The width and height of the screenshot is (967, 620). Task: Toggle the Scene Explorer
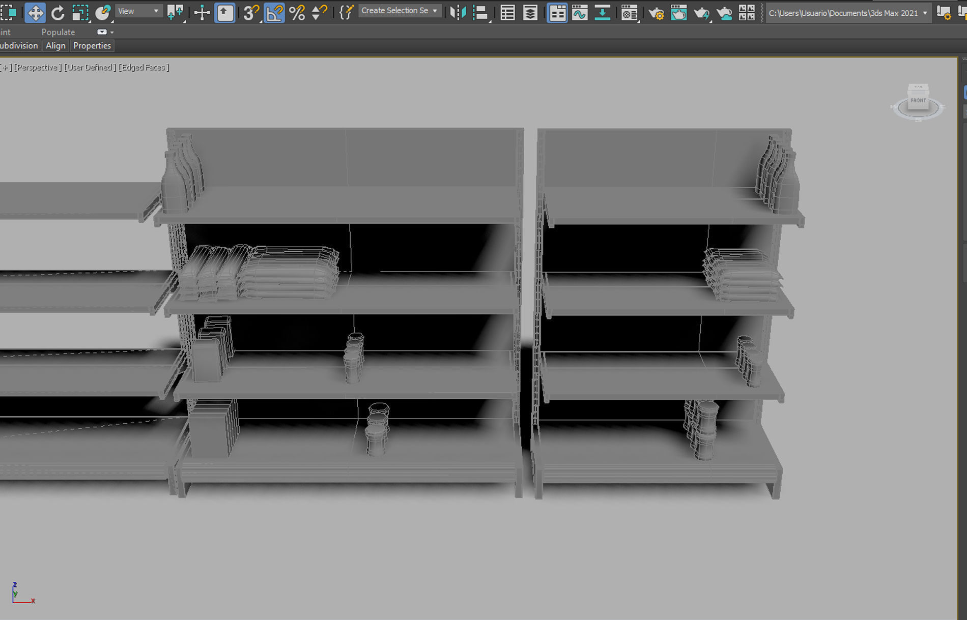tap(507, 13)
